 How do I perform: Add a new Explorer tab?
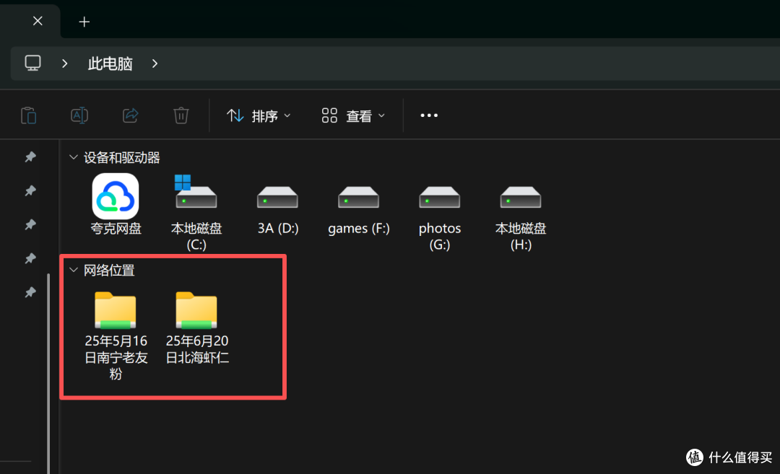pos(84,22)
